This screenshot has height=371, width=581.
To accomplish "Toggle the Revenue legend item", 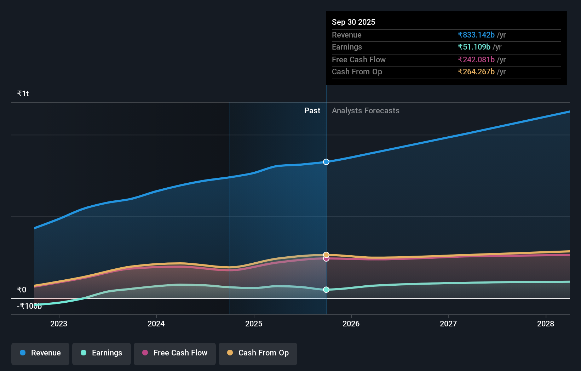I will [40, 353].
